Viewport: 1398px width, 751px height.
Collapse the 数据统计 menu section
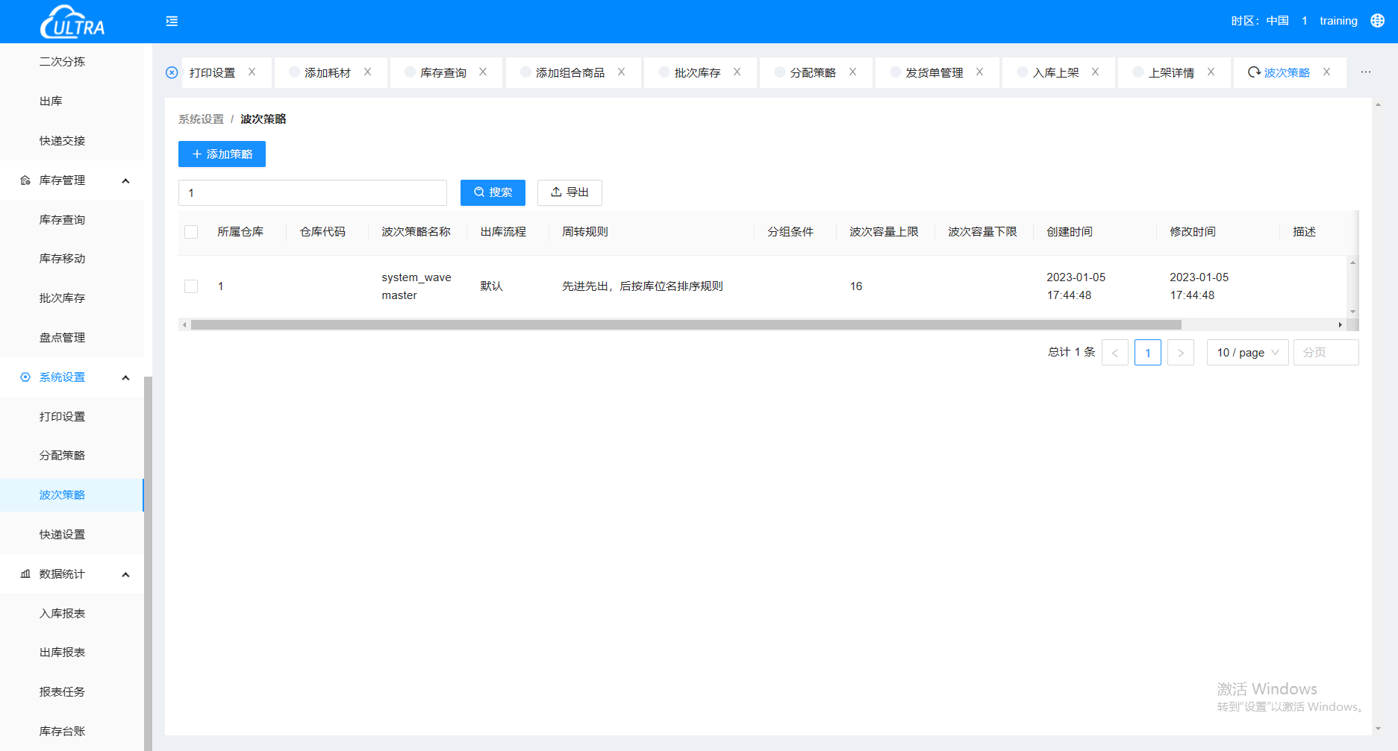(x=125, y=574)
